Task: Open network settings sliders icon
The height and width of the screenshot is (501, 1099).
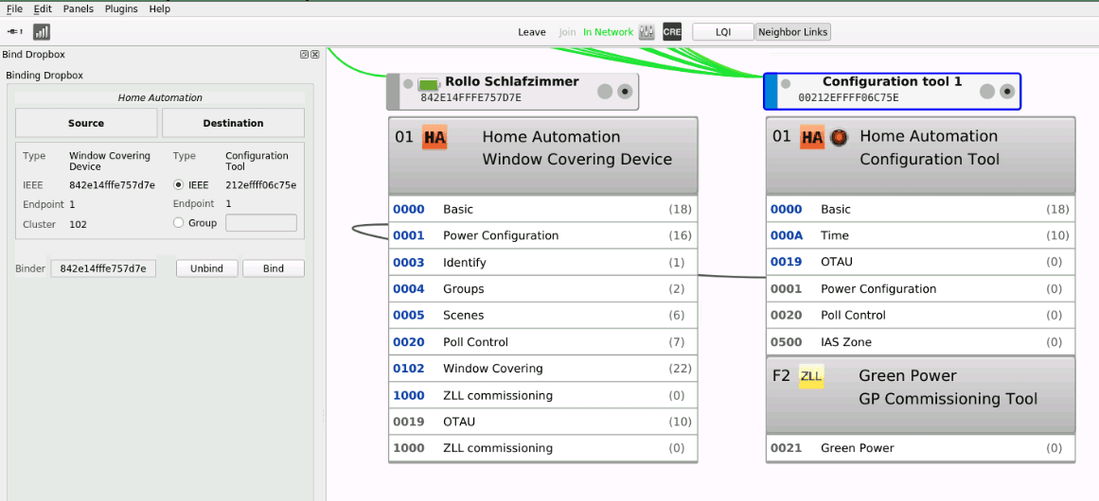Action: coord(647,32)
